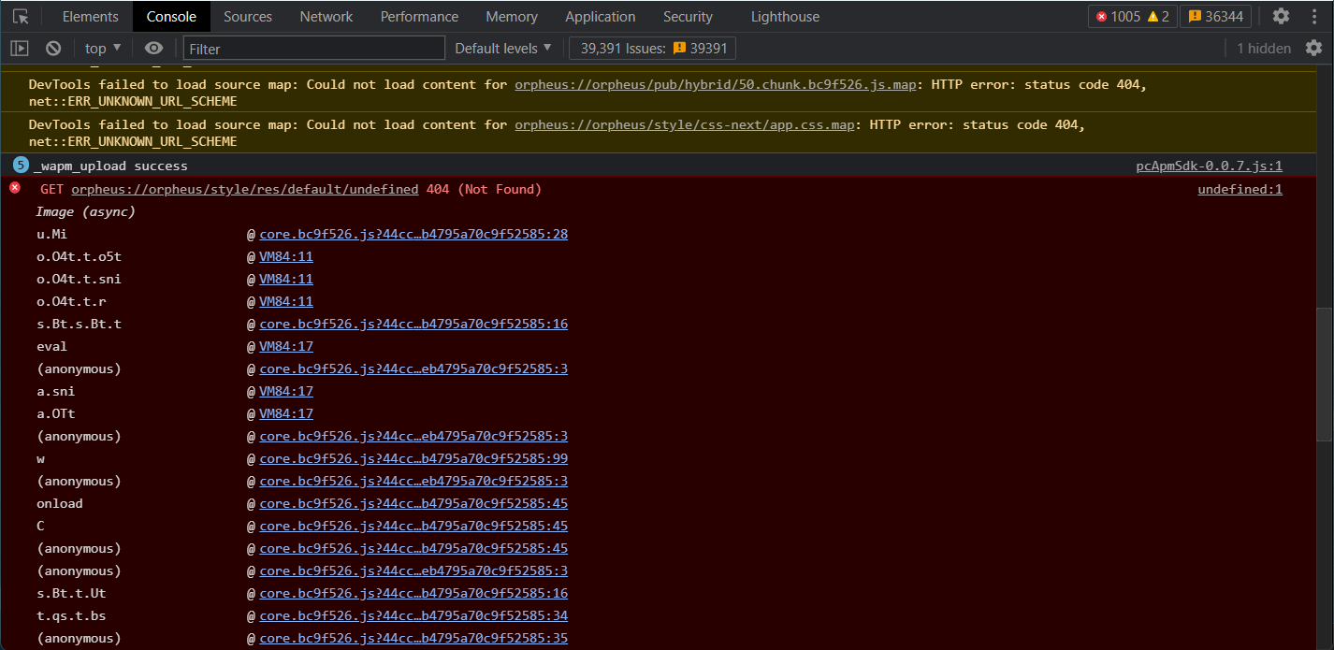Open VM84:11 link for o.O4t.t.sni frame
Viewport: 1334px width, 650px height.
coord(286,279)
